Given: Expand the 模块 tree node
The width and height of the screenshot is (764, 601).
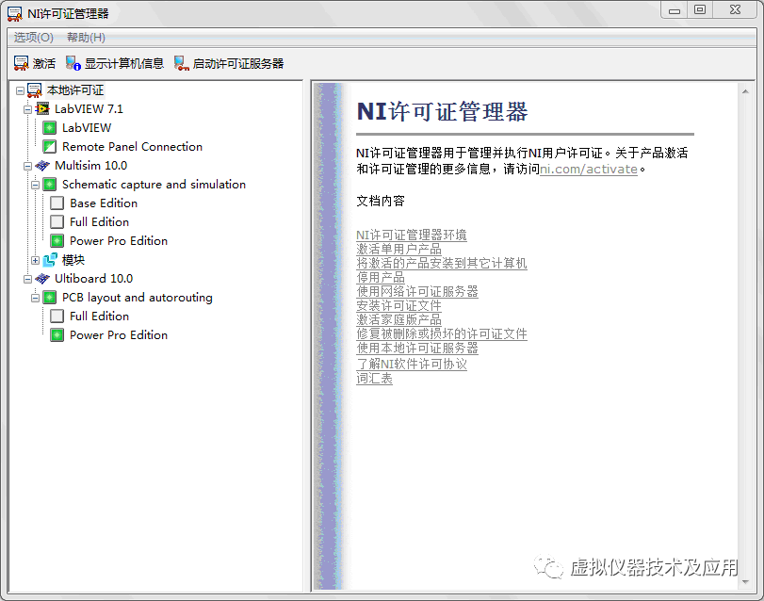Looking at the screenshot, I should 35,261.
